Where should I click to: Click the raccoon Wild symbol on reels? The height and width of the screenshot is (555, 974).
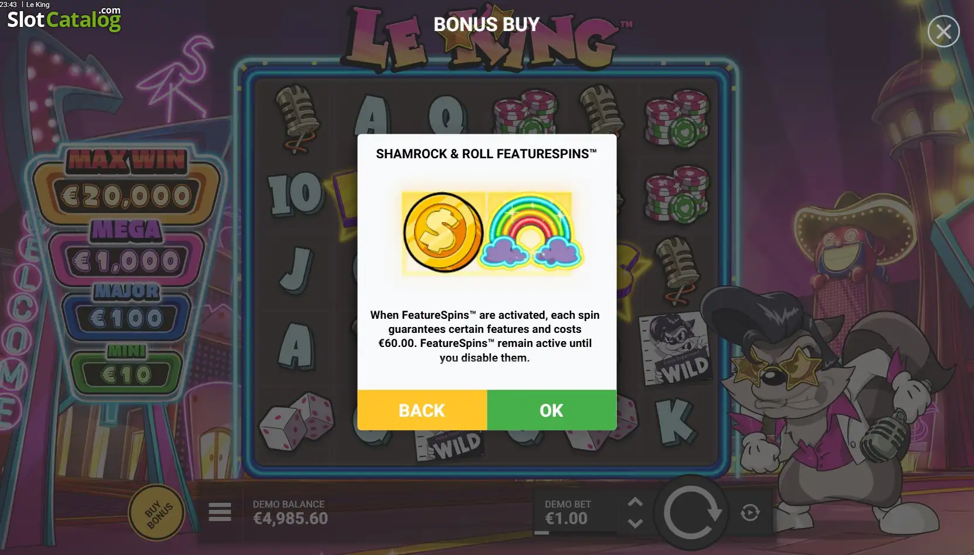676,349
